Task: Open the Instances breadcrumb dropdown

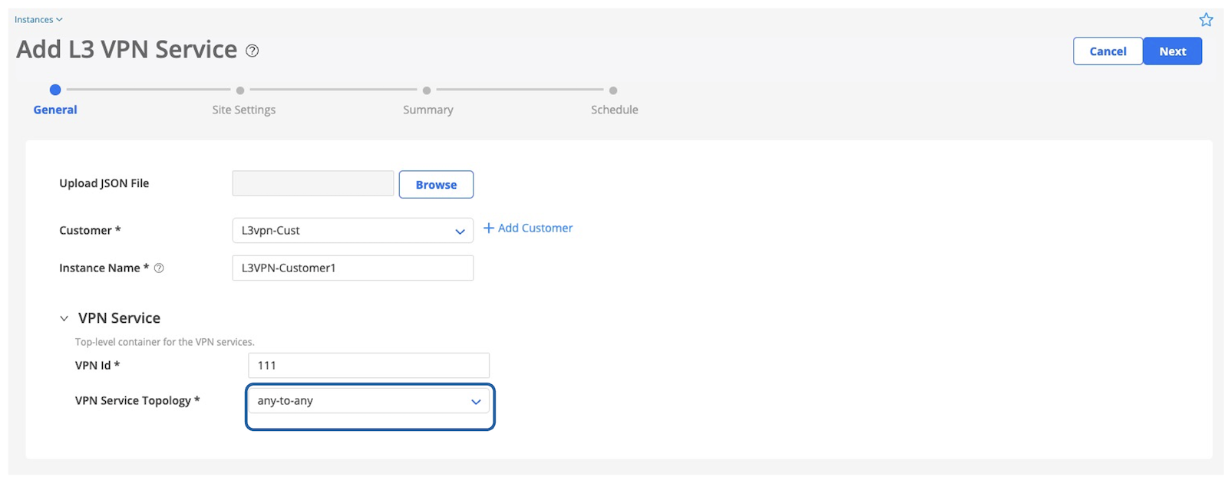Action: (38, 20)
